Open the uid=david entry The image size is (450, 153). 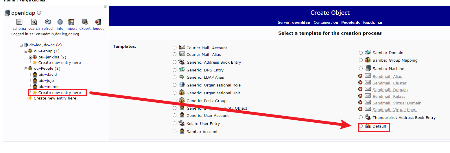coord(47,74)
